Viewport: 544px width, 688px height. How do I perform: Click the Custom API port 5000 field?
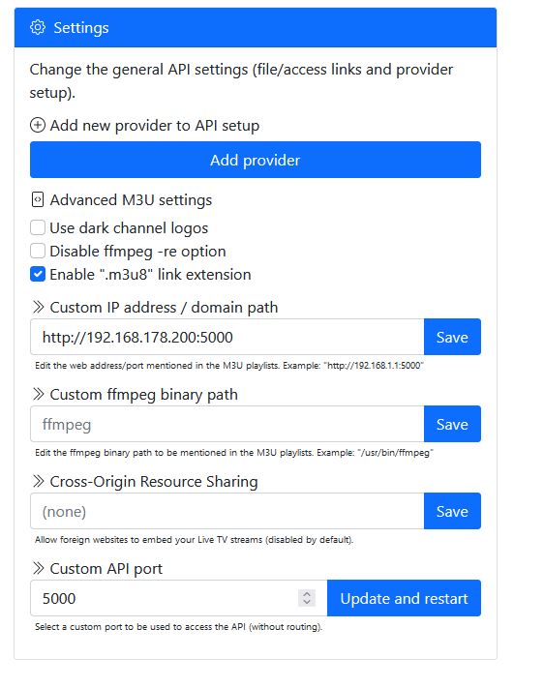pos(179,598)
